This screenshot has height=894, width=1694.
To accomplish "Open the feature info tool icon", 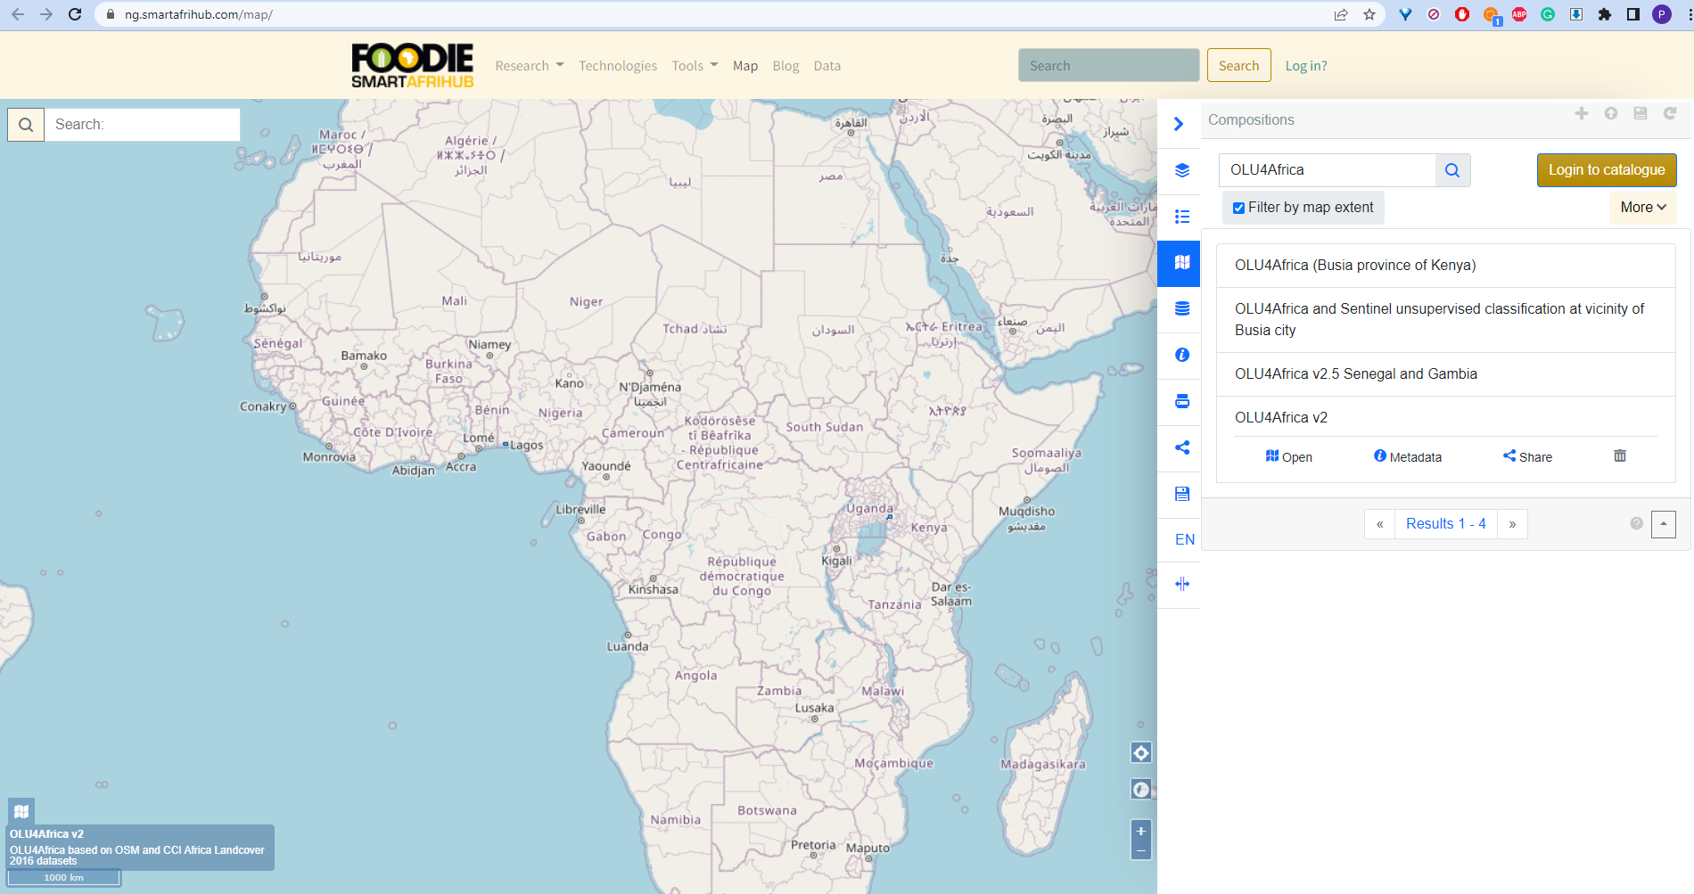I will [x=1181, y=355].
